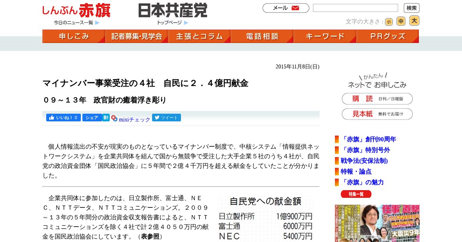Open the 日本共産党 logo link
This screenshot has width=462, height=242.
click(x=173, y=10)
